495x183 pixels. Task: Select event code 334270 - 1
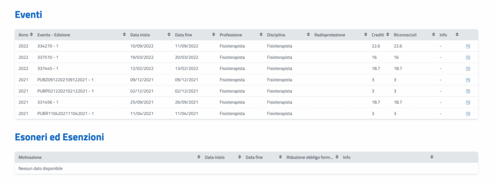48,46
